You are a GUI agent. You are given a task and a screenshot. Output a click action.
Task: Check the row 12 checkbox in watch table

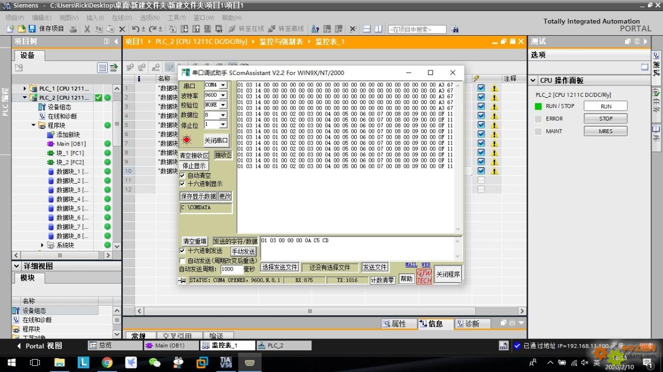pos(481,189)
